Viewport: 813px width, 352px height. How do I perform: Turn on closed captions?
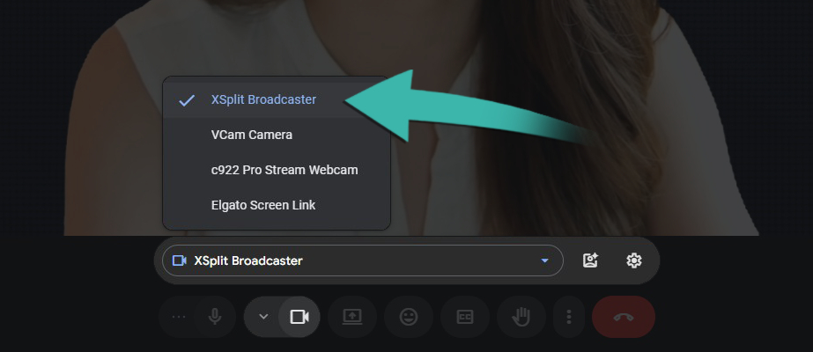pos(465,317)
